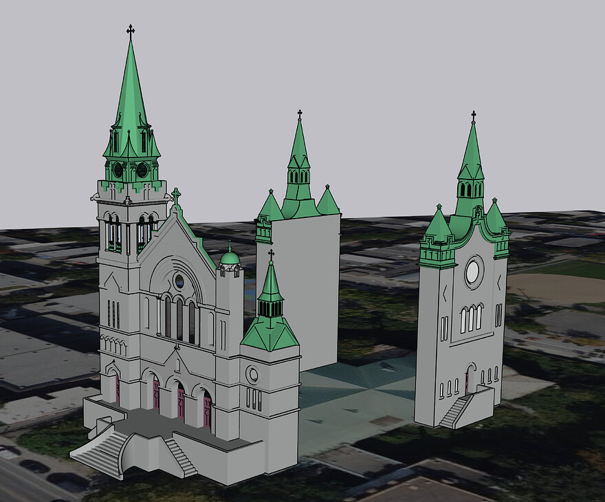Click the staircase of the standalone right tower
This screenshot has height=502, width=605.
click(455, 412)
